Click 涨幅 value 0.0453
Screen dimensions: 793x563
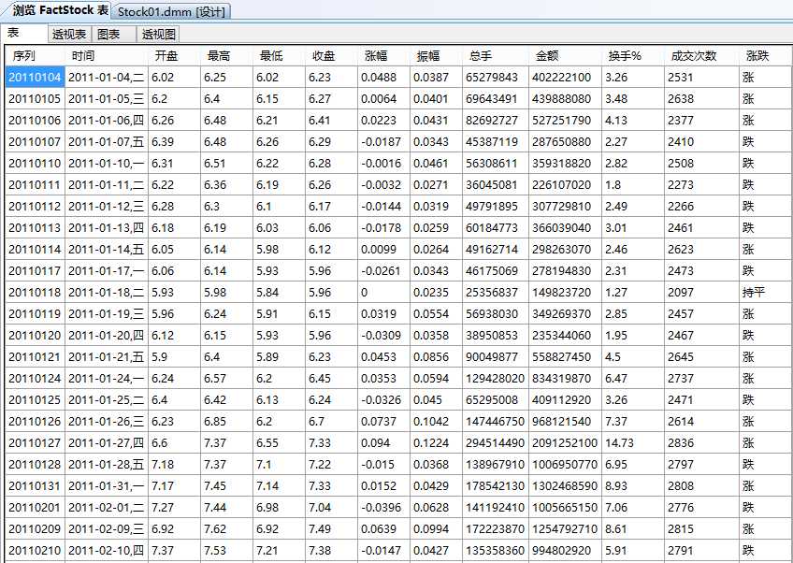pos(383,356)
